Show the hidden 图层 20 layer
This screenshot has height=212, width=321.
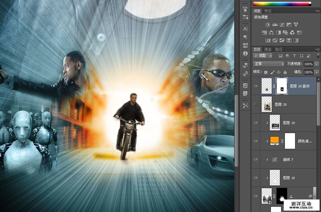pyautogui.click(x=256, y=104)
